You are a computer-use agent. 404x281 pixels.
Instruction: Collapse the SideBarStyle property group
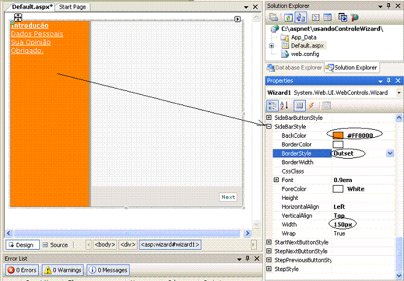(x=269, y=127)
